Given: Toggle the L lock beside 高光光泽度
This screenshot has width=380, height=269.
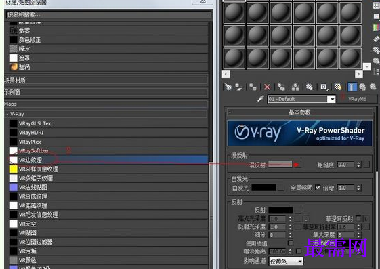Looking at the screenshot, I should 305,219.
